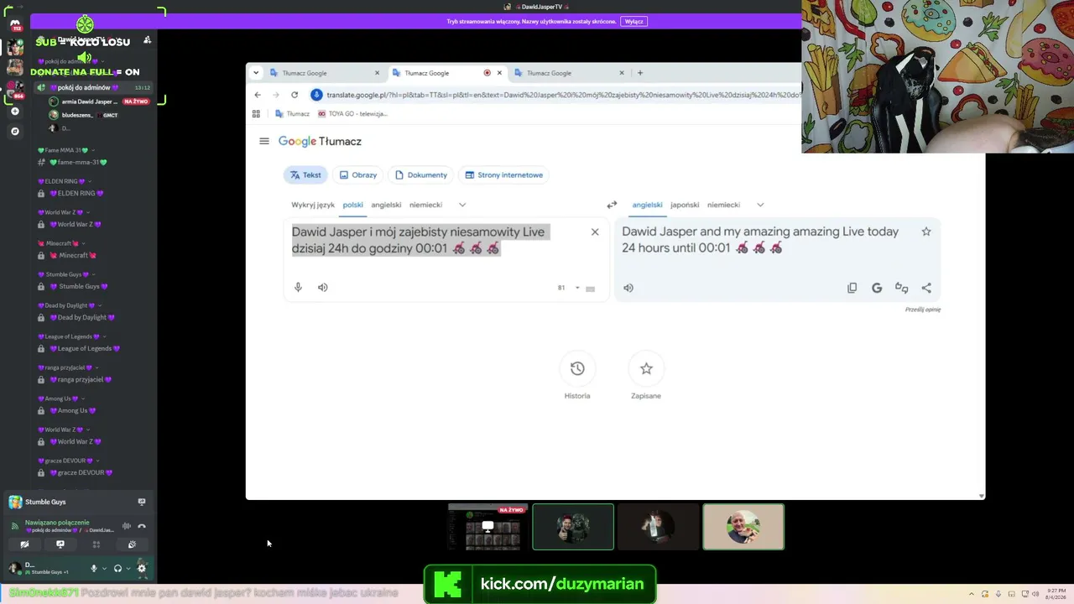Copy the translation to clipboard
This screenshot has width=1074, height=604.
point(852,288)
